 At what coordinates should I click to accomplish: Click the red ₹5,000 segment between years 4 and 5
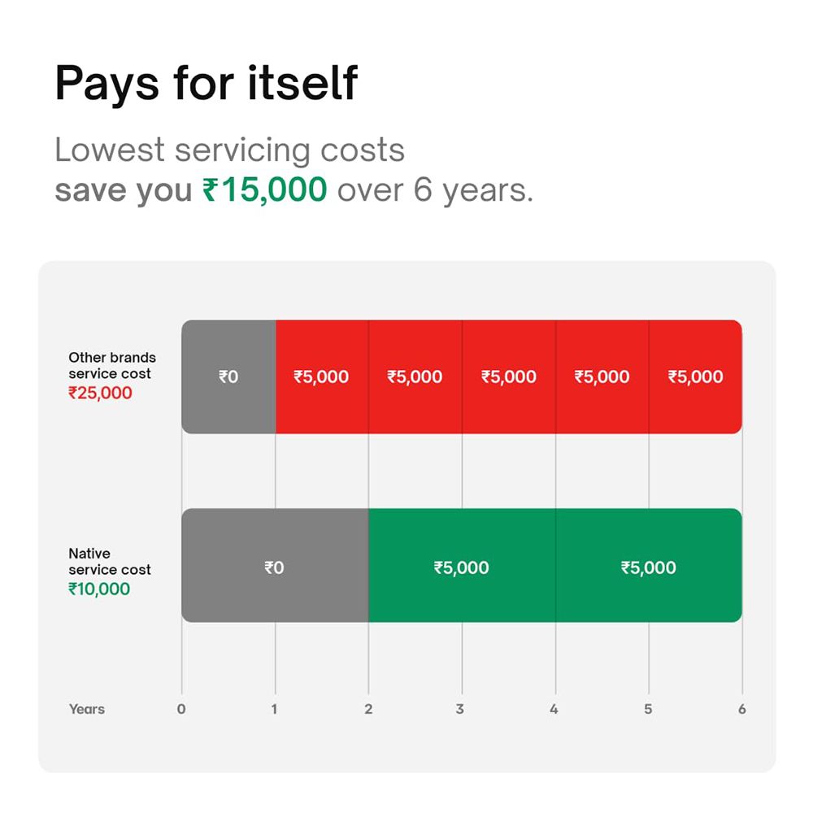pos(602,376)
